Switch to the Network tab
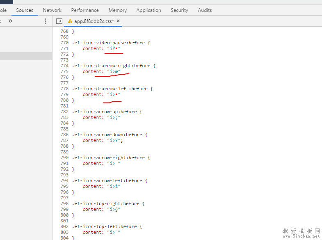This screenshot has width=322, height=240. [52, 10]
